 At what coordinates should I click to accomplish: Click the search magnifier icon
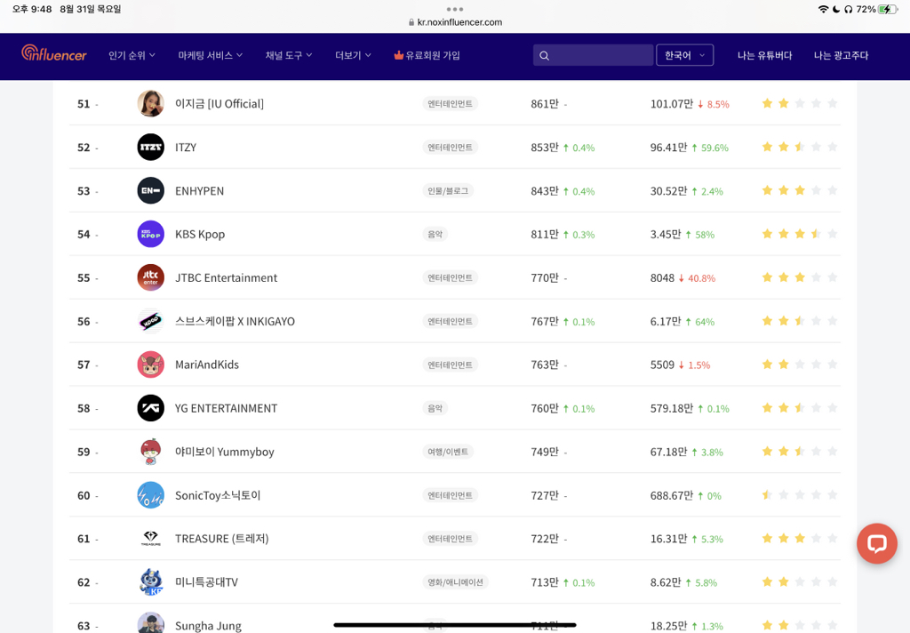click(544, 56)
